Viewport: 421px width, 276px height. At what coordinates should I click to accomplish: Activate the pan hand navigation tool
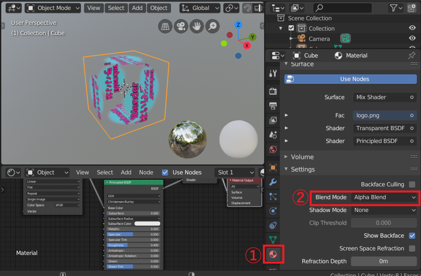click(x=197, y=26)
